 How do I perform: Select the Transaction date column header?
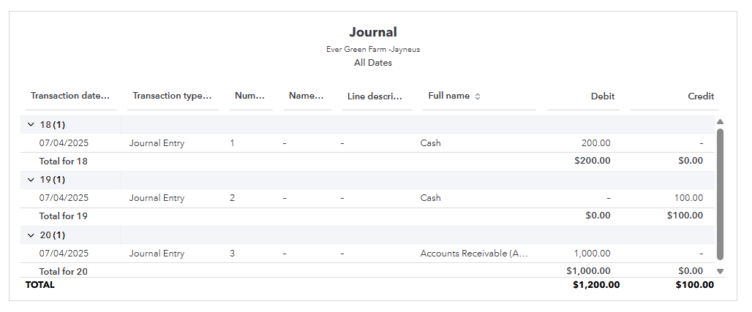[70, 96]
